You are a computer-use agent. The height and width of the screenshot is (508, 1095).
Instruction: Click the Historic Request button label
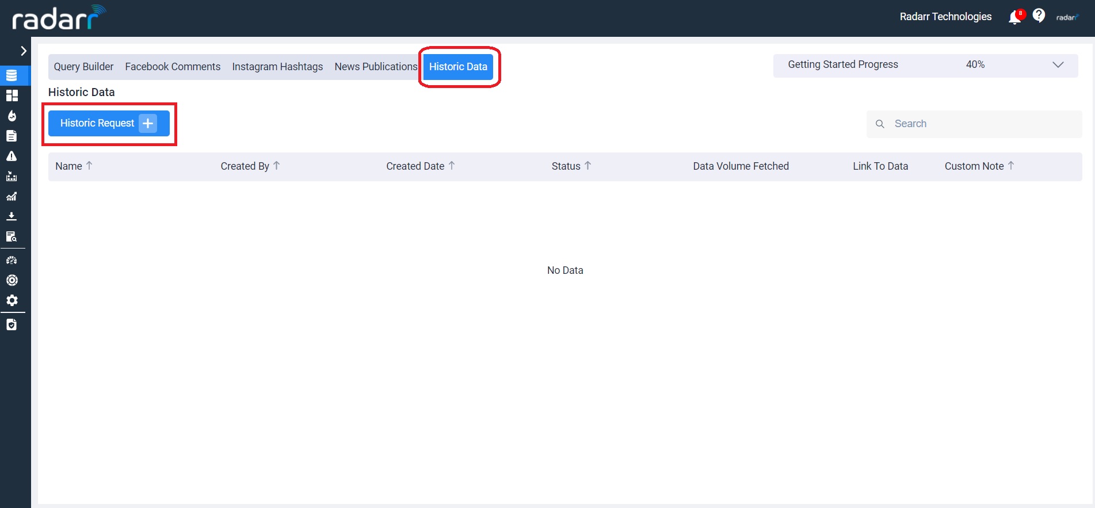coord(97,123)
